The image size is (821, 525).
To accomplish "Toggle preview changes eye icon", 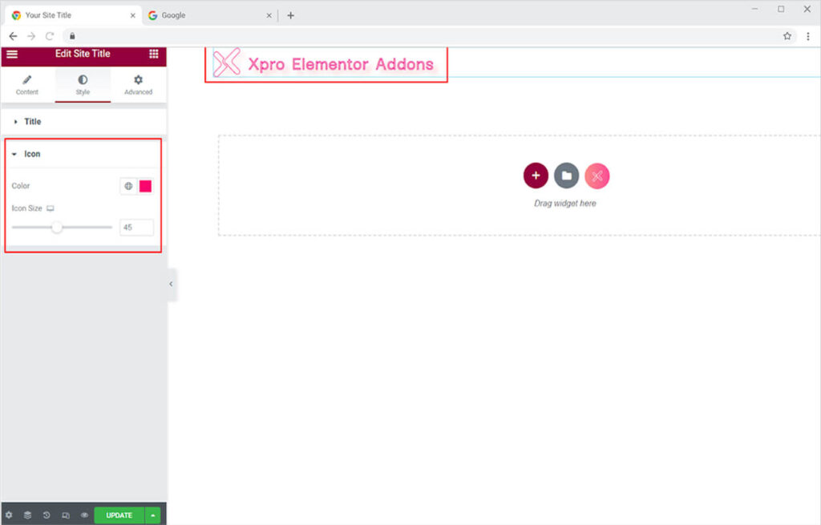I will (84, 515).
